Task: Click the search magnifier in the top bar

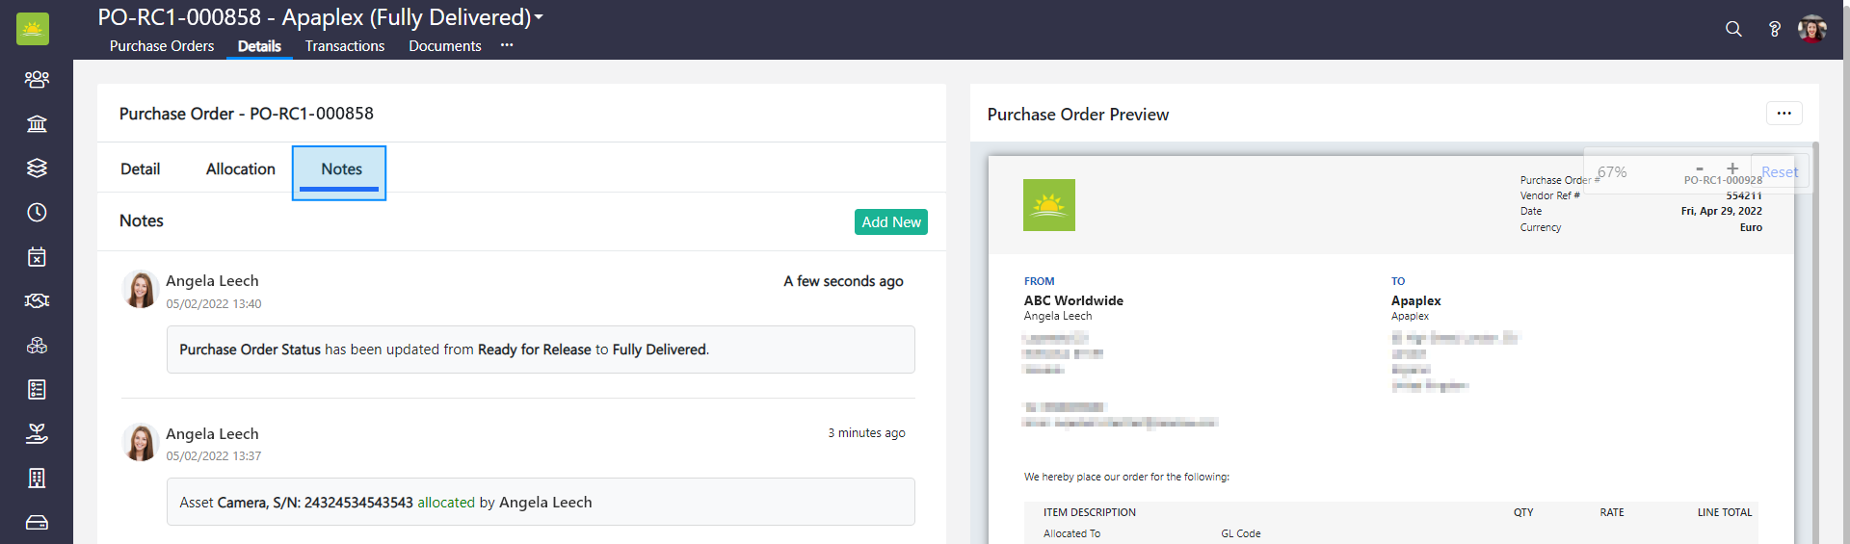Action: tap(1733, 29)
